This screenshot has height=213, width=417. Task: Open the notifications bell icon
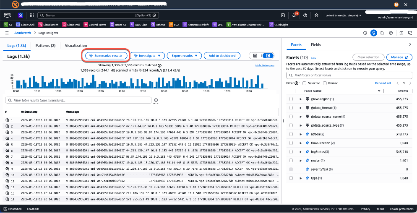coord(294,16)
